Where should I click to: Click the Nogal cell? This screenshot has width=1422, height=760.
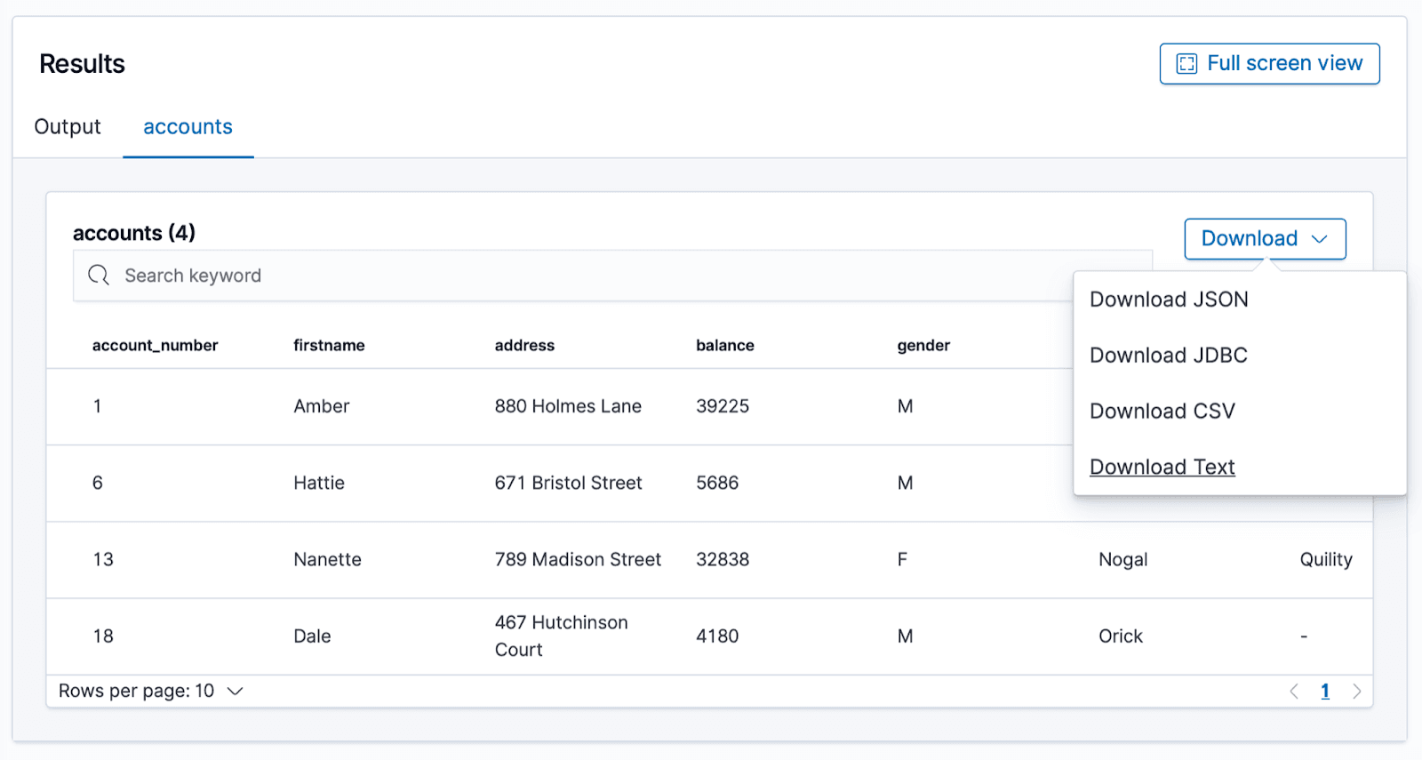(1123, 560)
